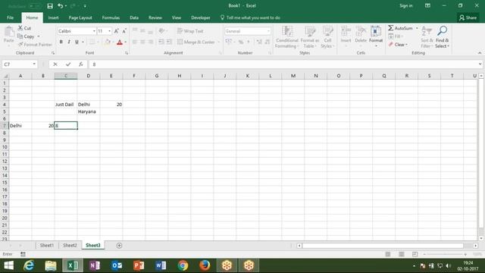485x273 pixels.
Task: Click the Insert cells icon
Action: click(346, 32)
